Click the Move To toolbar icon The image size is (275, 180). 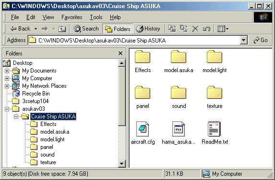click(172, 29)
